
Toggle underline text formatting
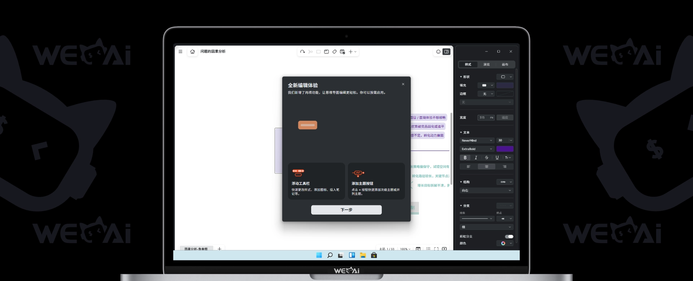point(497,157)
